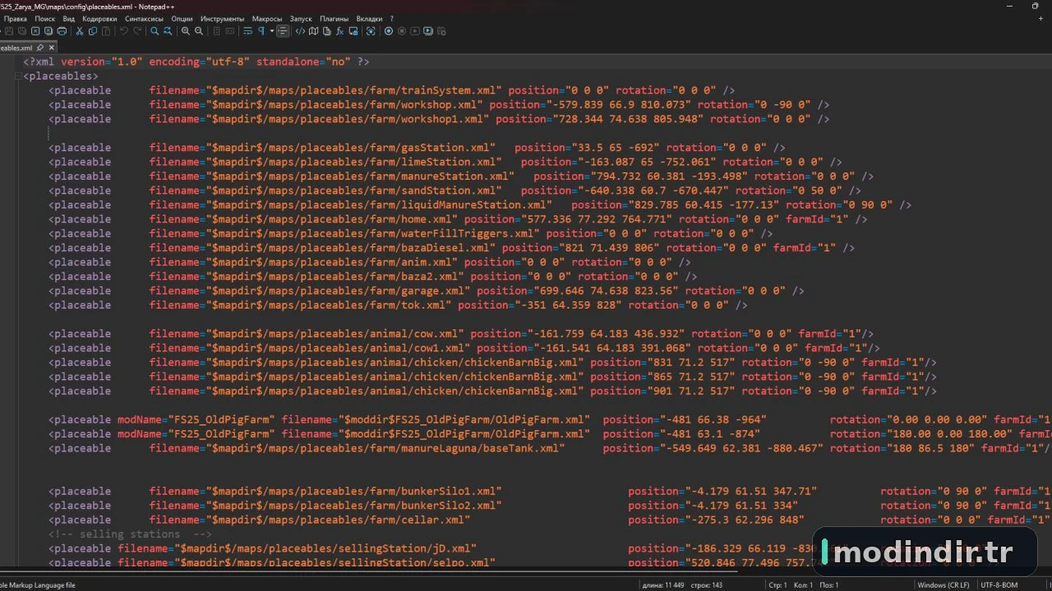Click the Copy toolbar icon
The image size is (1052, 591).
(93, 31)
